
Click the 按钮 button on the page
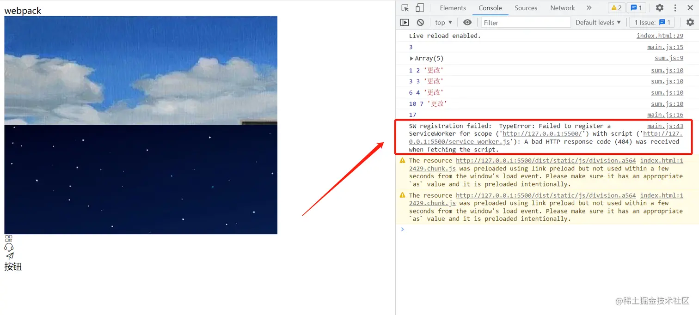(13, 267)
